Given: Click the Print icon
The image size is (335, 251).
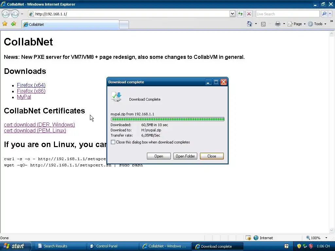Looking at the screenshot, I should [x=278, y=24].
